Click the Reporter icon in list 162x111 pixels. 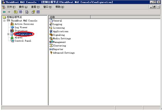pos(51,49)
